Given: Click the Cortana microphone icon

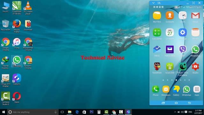Looking at the screenshot, I should (x=55, y=112).
